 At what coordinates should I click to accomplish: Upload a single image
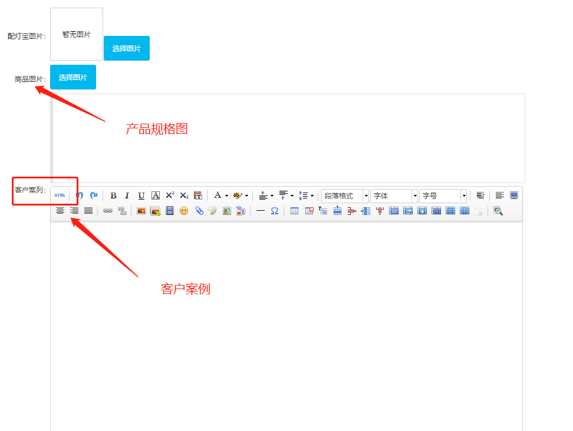(x=141, y=211)
